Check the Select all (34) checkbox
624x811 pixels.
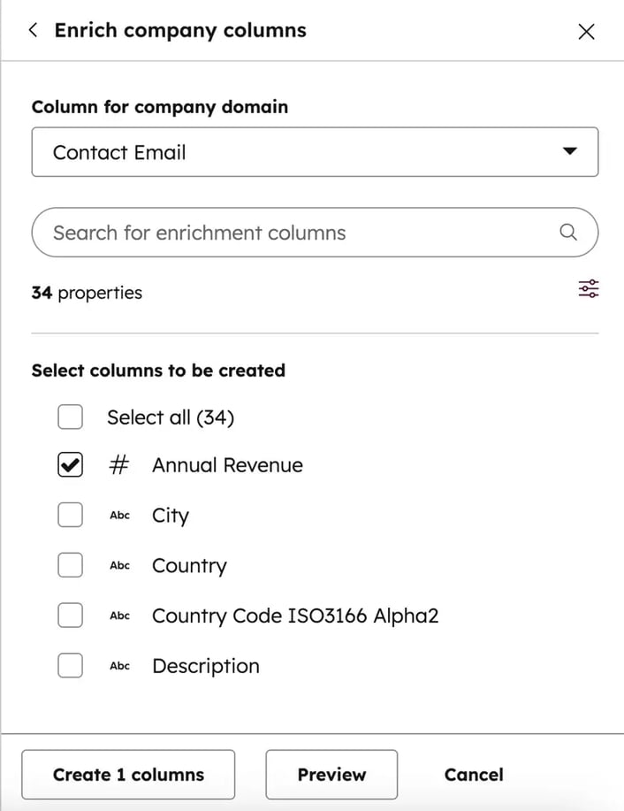click(70, 417)
